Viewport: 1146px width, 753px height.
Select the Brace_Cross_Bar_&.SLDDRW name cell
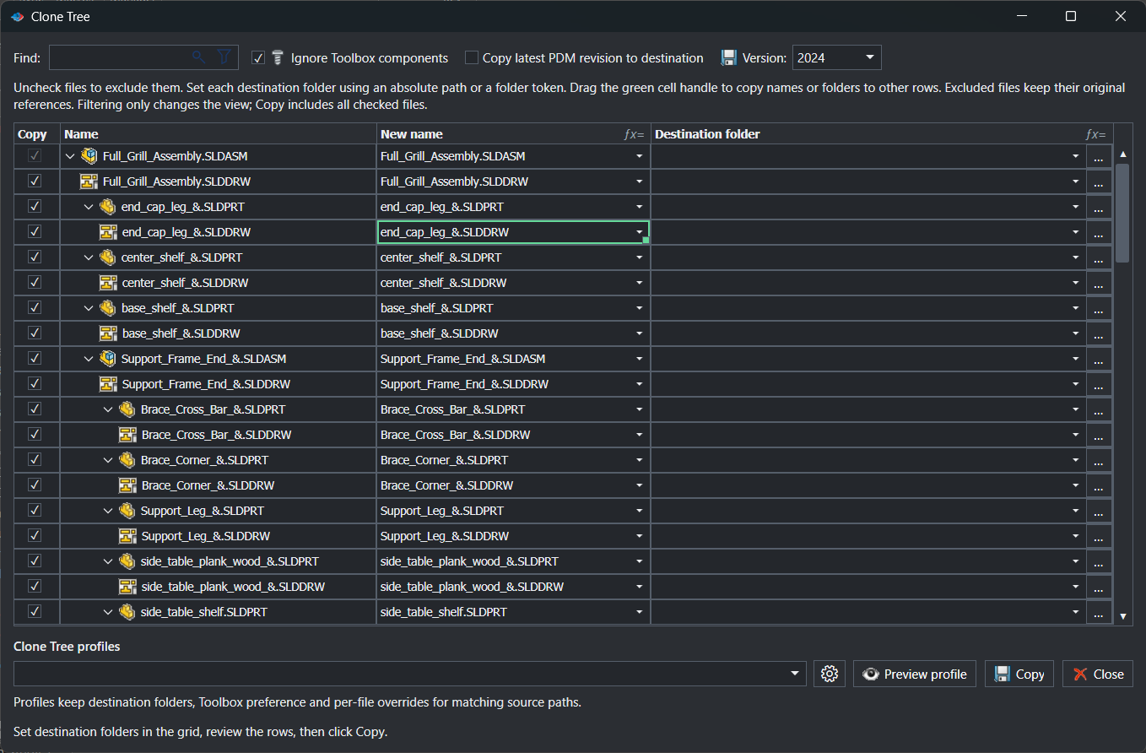[x=219, y=435]
